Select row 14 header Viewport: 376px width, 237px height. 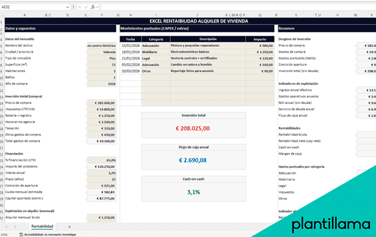coord(2,103)
